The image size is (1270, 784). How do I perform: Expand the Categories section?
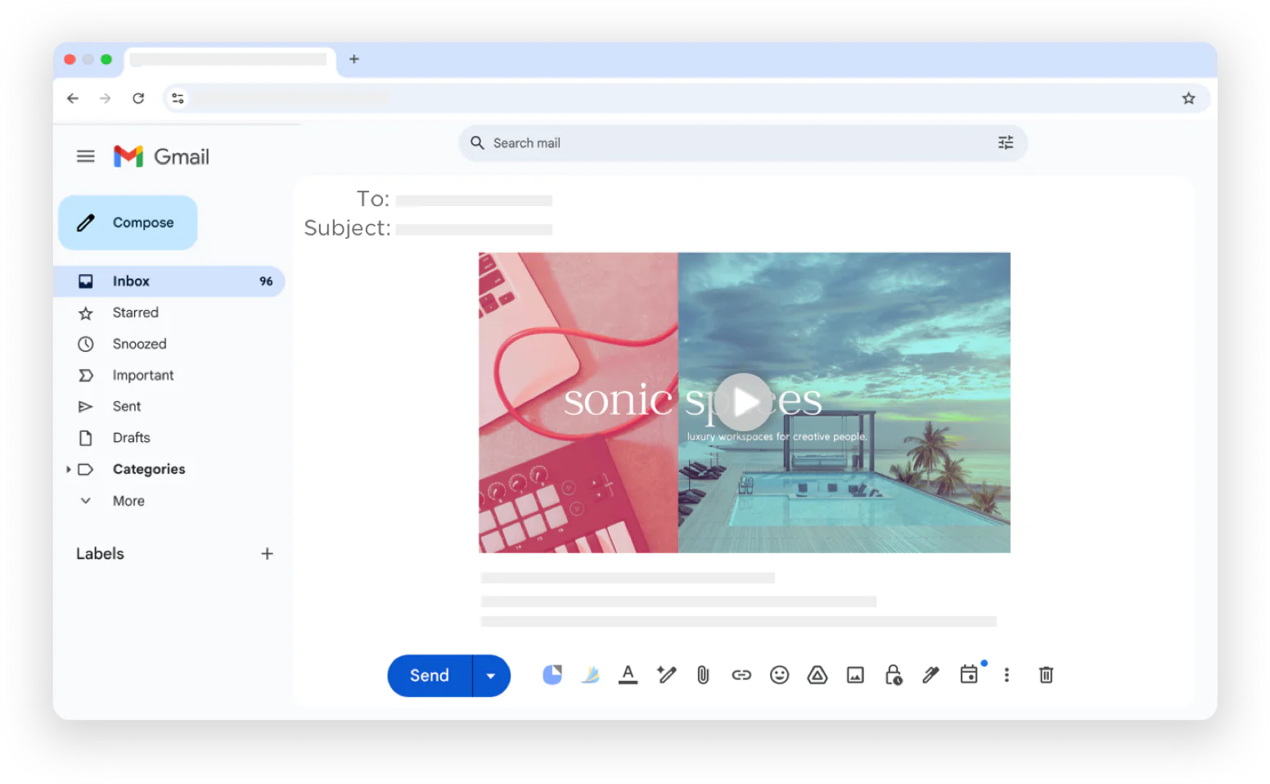click(69, 469)
